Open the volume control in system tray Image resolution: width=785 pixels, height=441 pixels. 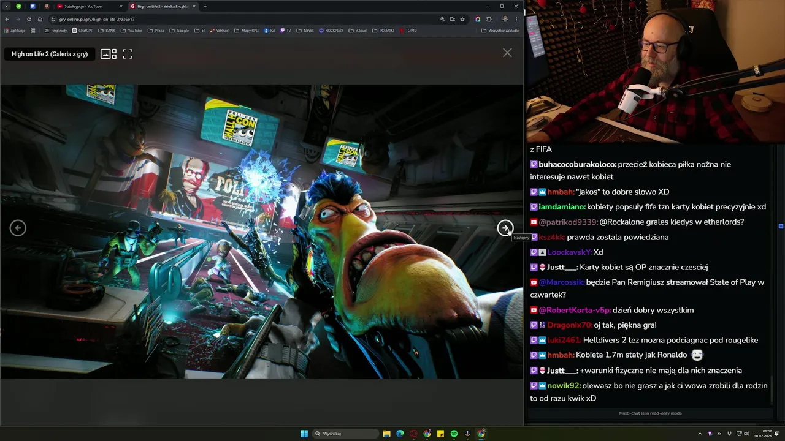pyautogui.click(x=746, y=434)
